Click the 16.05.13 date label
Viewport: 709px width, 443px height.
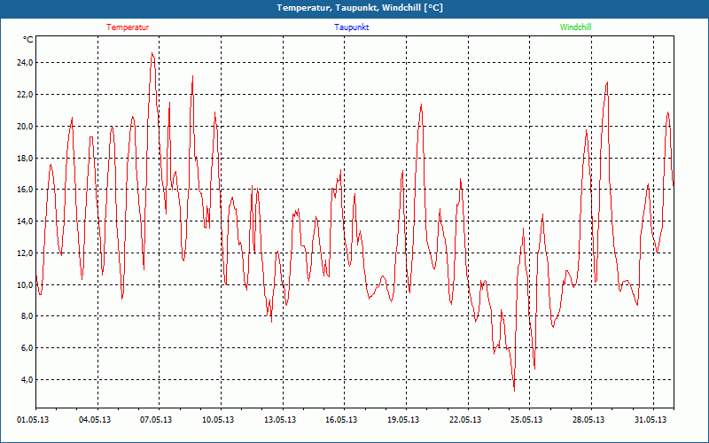tap(341, 420)
